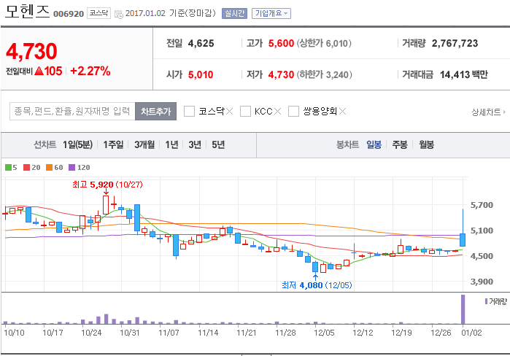Click the stock code 006920

click(x=69, y=14)
